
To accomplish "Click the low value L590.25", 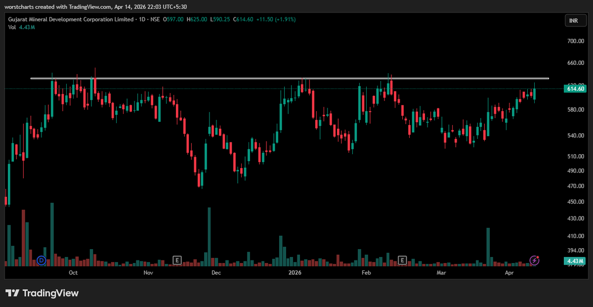I will click(x=221, y=19).
